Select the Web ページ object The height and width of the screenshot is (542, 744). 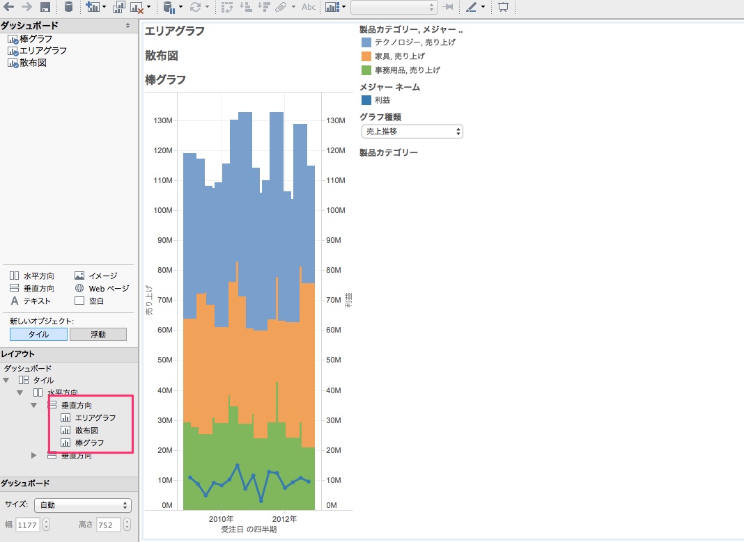[102, 288]
